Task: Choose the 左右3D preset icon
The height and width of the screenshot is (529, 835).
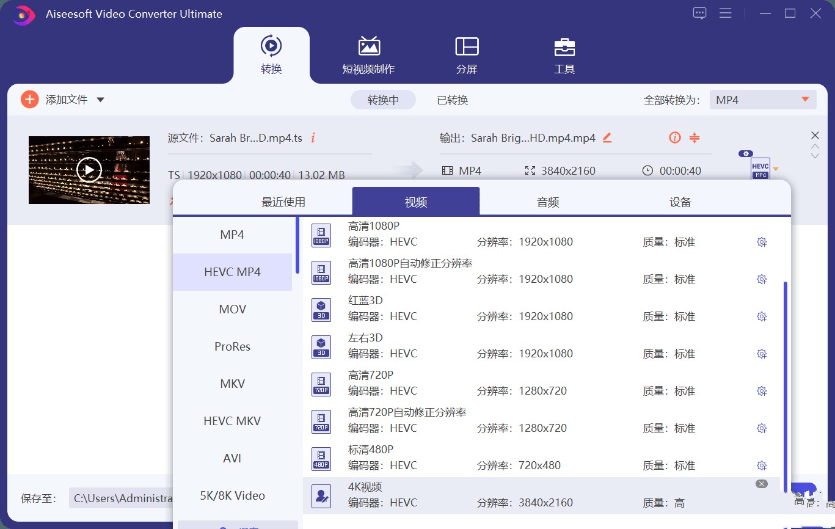Action: coord(321,347)
